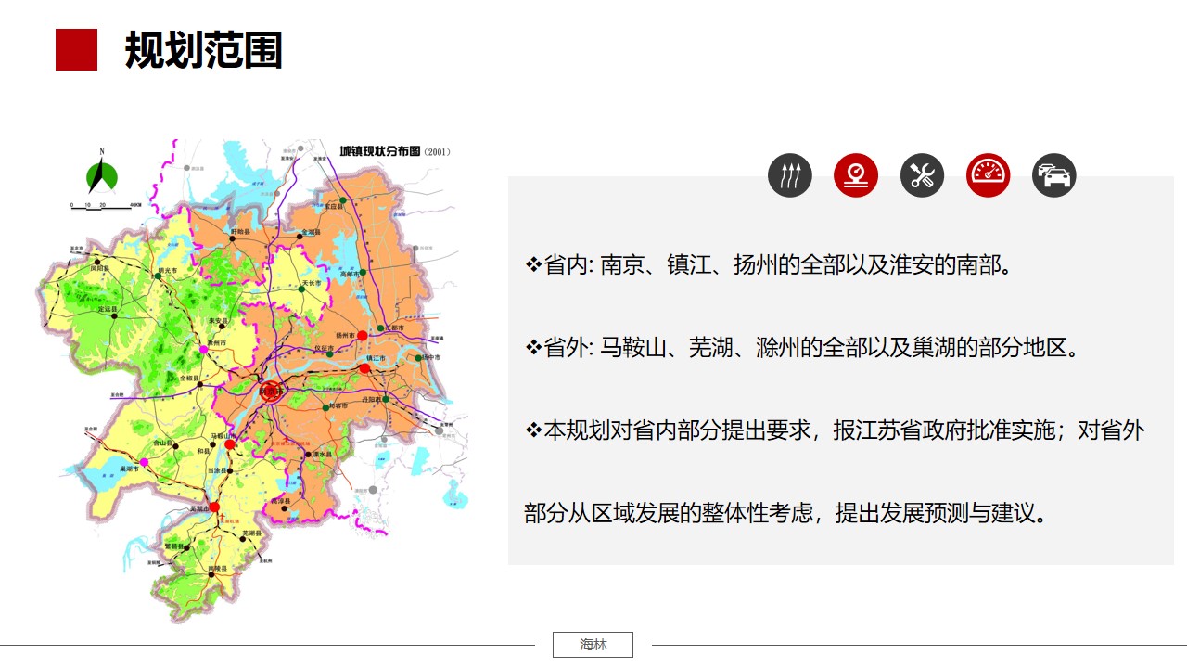Click the red speedometer dashboard icon
Screen dimensions: 1187x668
click(988, 175)
